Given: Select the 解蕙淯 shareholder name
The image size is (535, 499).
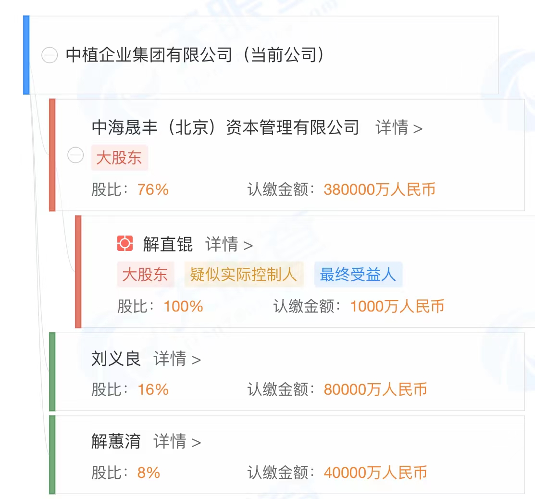Looking at the screenshot, I should [116, 441].
